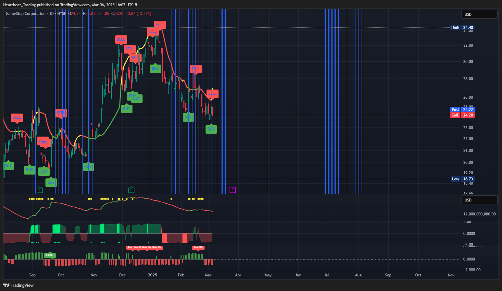Click the 2025 label on the time axis
The image size is (502, 291).
(152, 275)
